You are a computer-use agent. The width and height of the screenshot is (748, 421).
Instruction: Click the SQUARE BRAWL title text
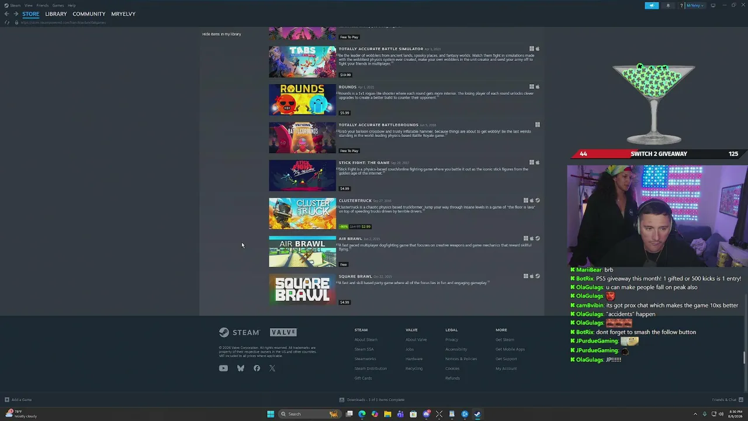click(355, 277)
